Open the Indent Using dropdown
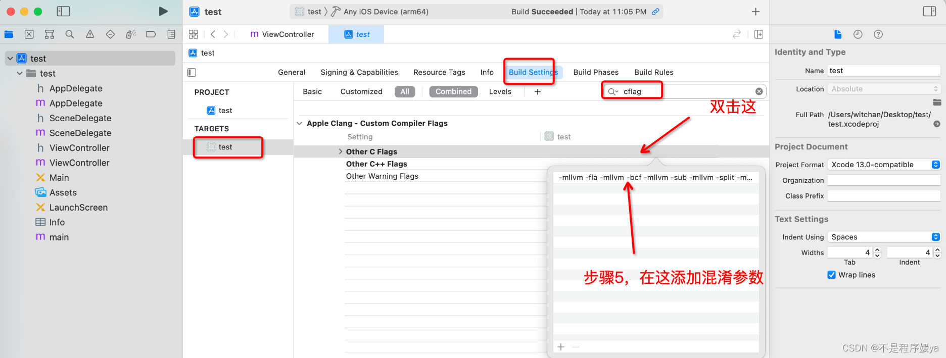The width and height of the screenshot is (946, 358). pyautogui.click(x=884, y=237)
